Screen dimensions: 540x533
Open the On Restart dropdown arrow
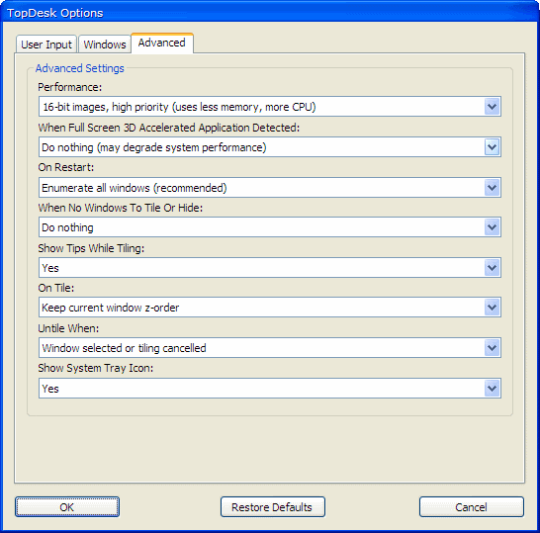click(493, 188)
